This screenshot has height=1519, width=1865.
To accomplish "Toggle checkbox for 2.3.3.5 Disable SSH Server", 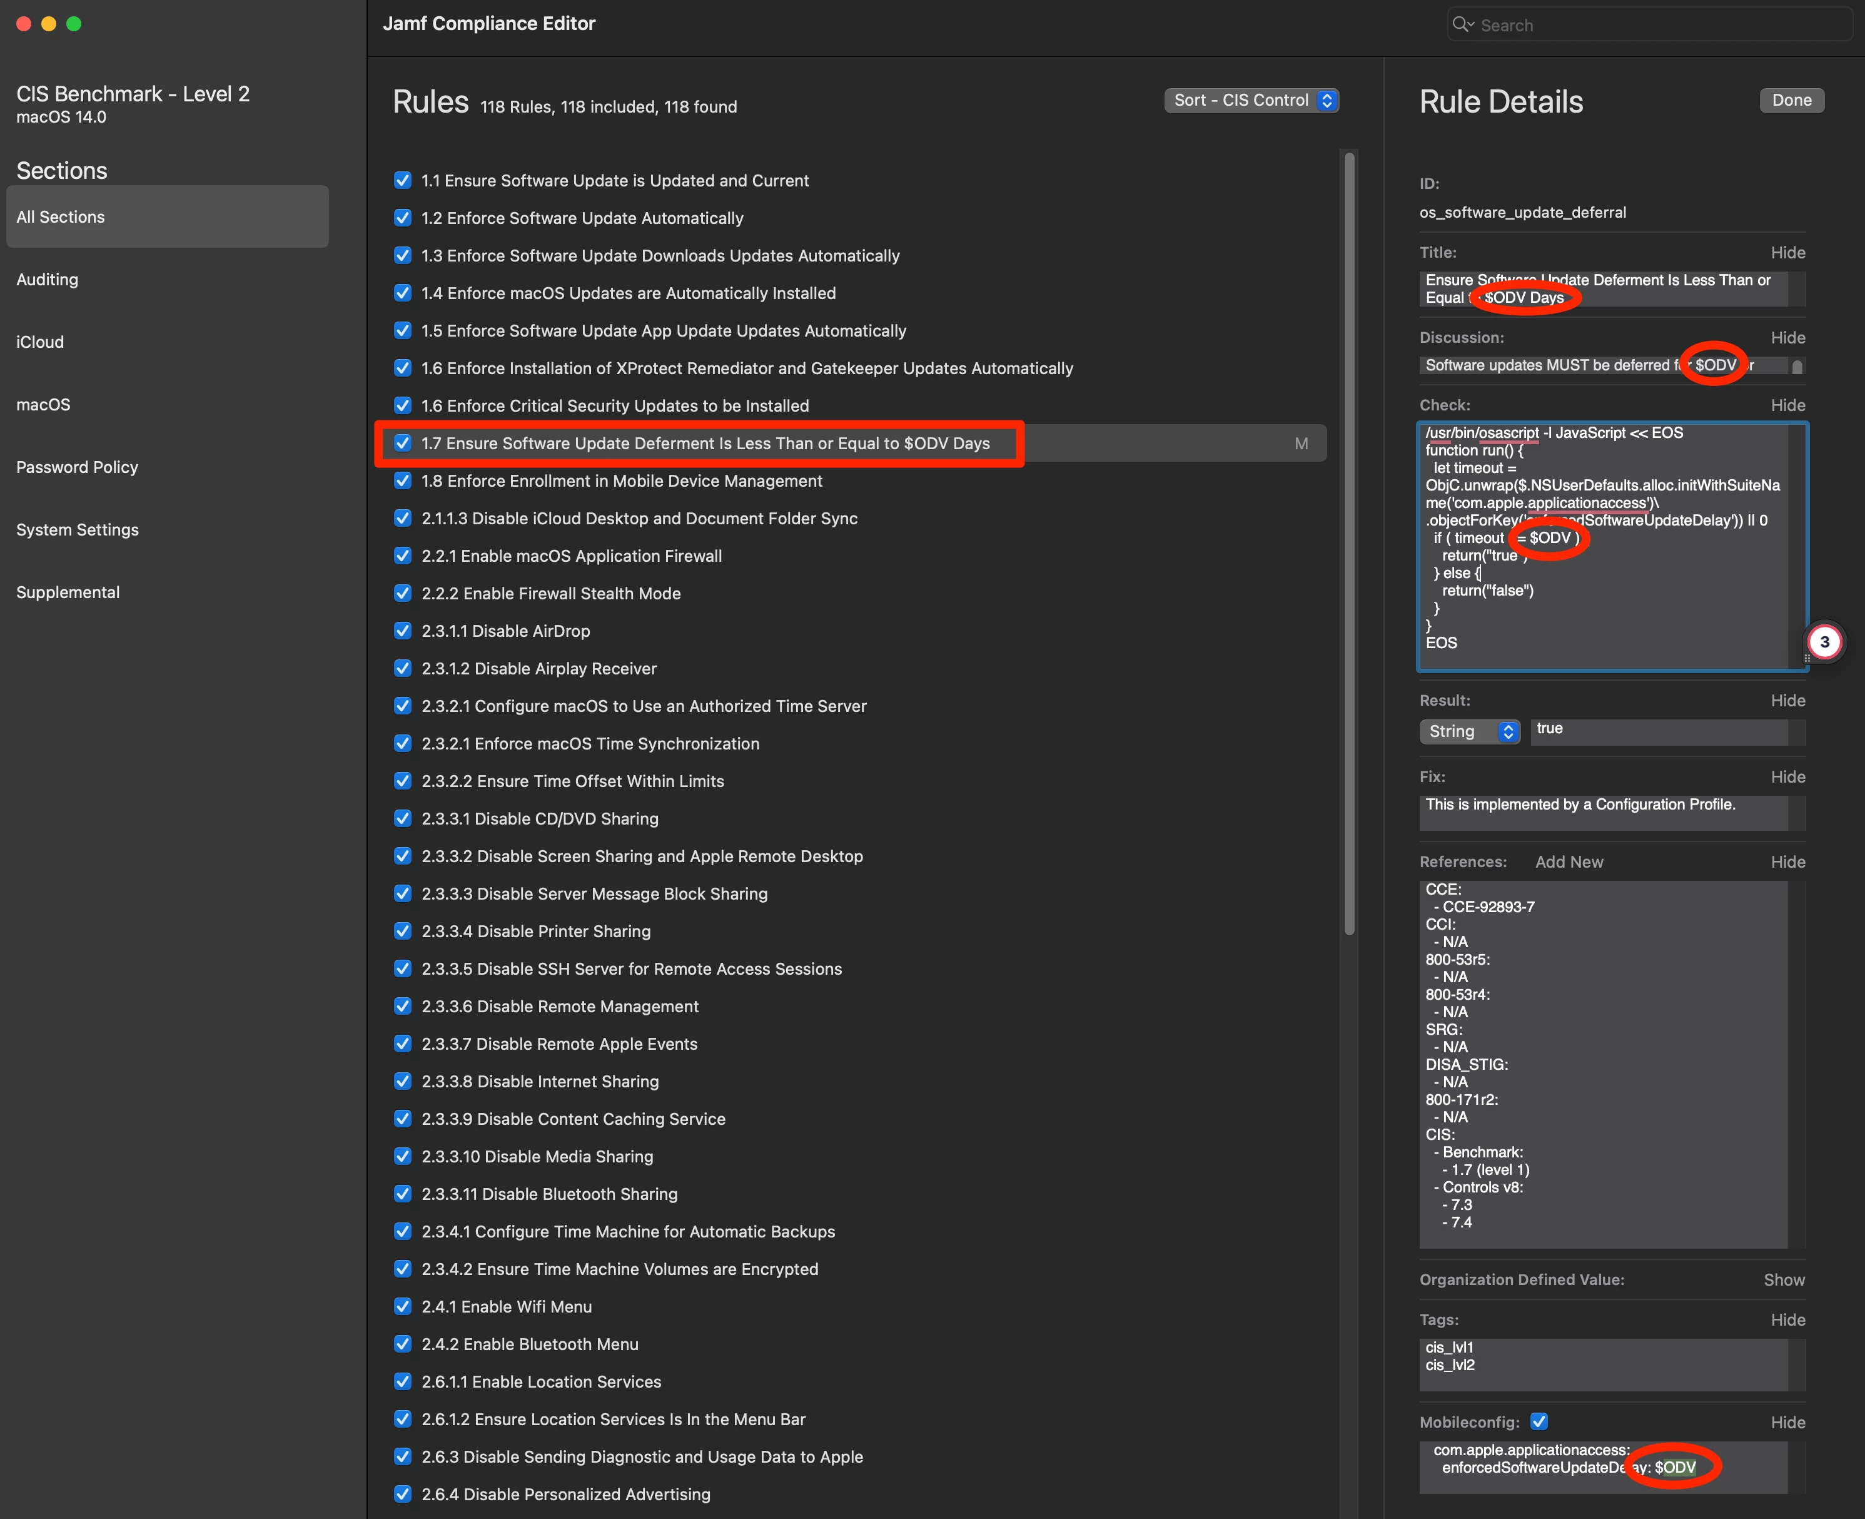I will (x=402, y=968).
